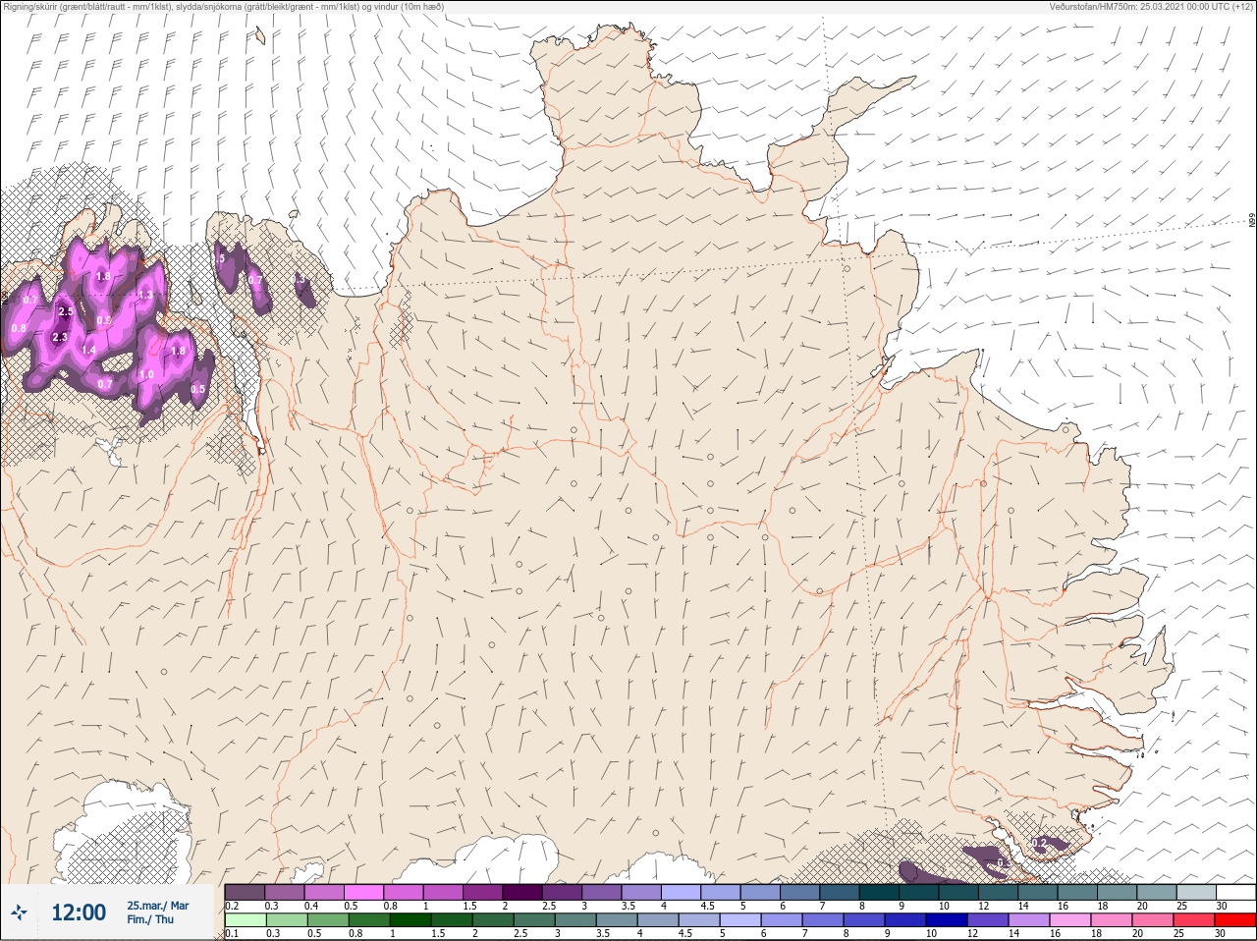Image resolution: width=1257 pixels, height=941 pixels.
Task: Select the 1.0 snowfall value label
Action: coord(146,374)
